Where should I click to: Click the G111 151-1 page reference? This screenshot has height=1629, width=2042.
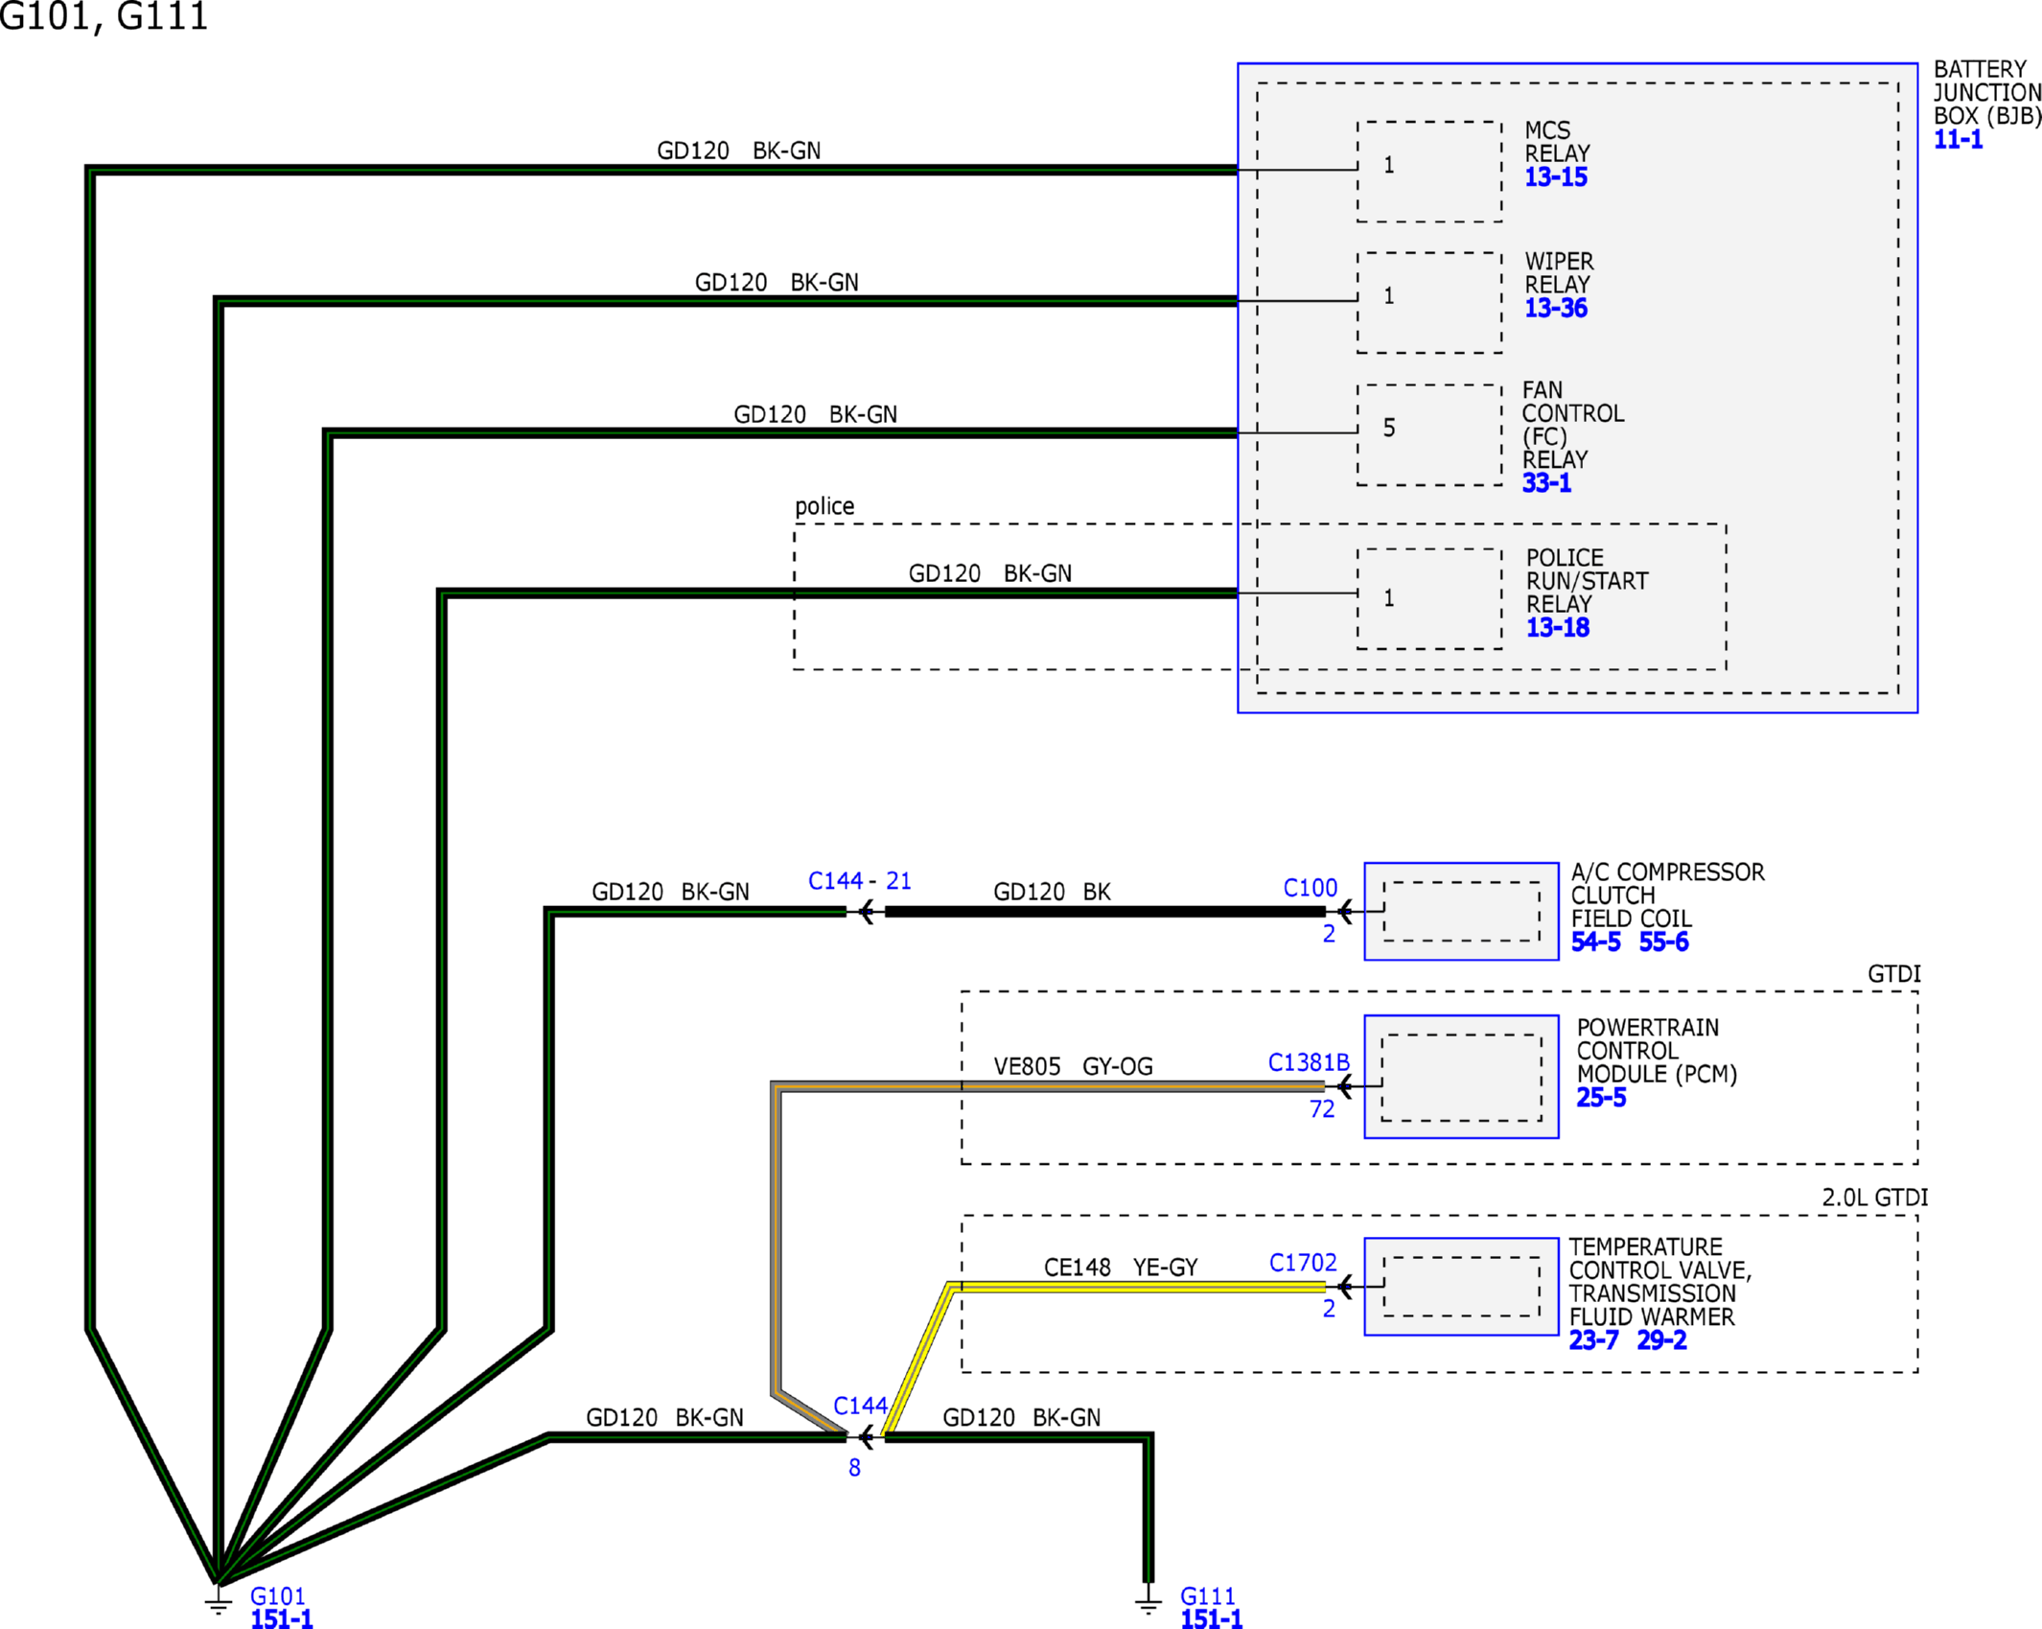click(1211, 1619)
